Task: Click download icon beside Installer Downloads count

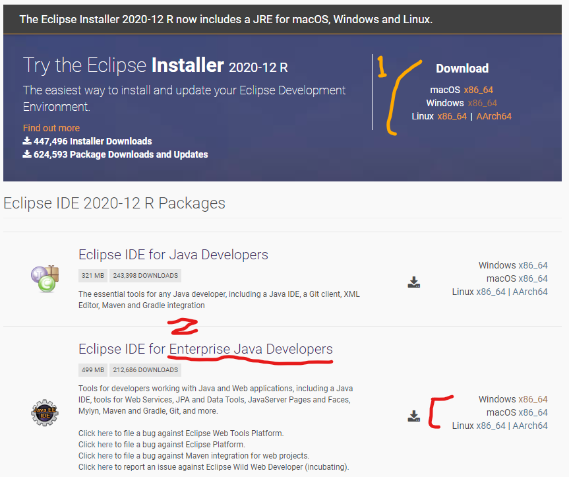Action: 27,141
